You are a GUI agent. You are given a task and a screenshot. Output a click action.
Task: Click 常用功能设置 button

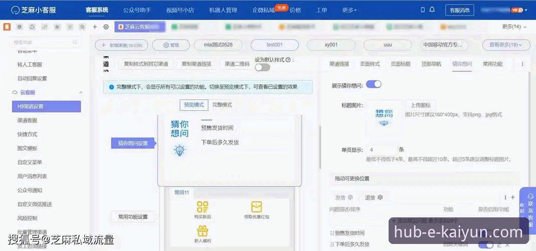click(133, 217)
